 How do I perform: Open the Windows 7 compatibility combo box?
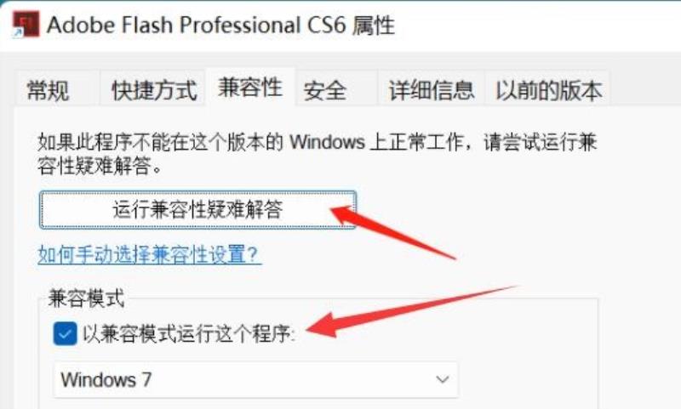[255, 380]
